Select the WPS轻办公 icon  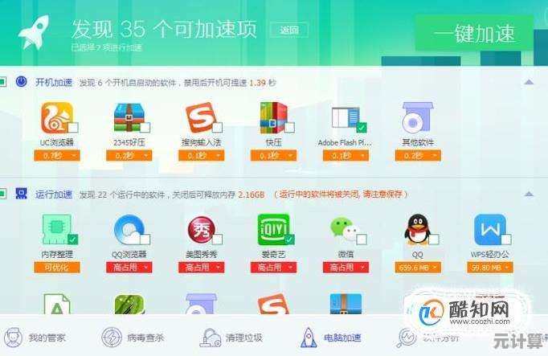coord(490,230)
